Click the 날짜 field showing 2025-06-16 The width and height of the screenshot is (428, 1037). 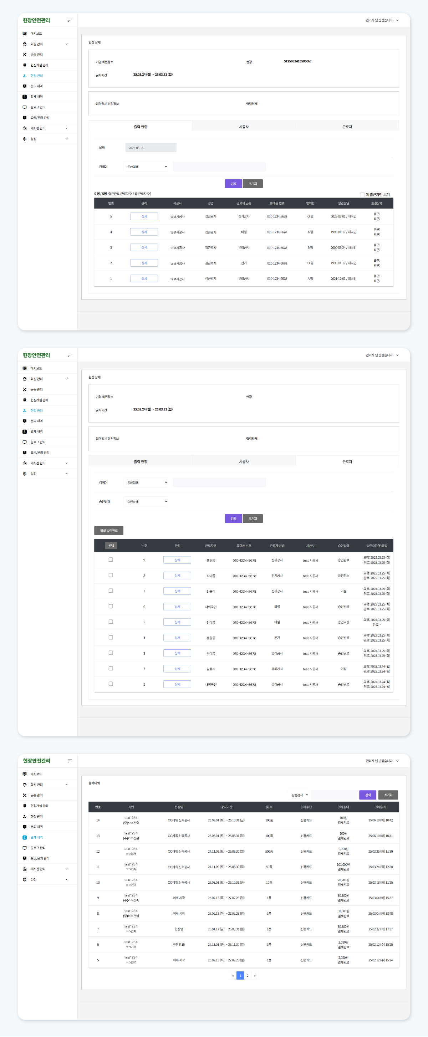[151, 148]
